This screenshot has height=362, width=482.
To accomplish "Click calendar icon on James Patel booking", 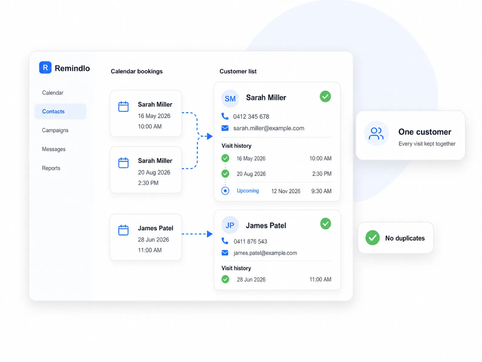I will click(x=123, y=230).
